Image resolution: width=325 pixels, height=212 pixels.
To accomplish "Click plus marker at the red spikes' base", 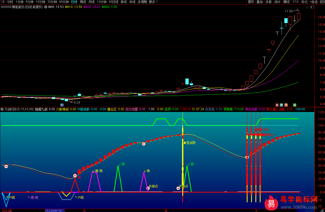I will [x=247, y=157].
